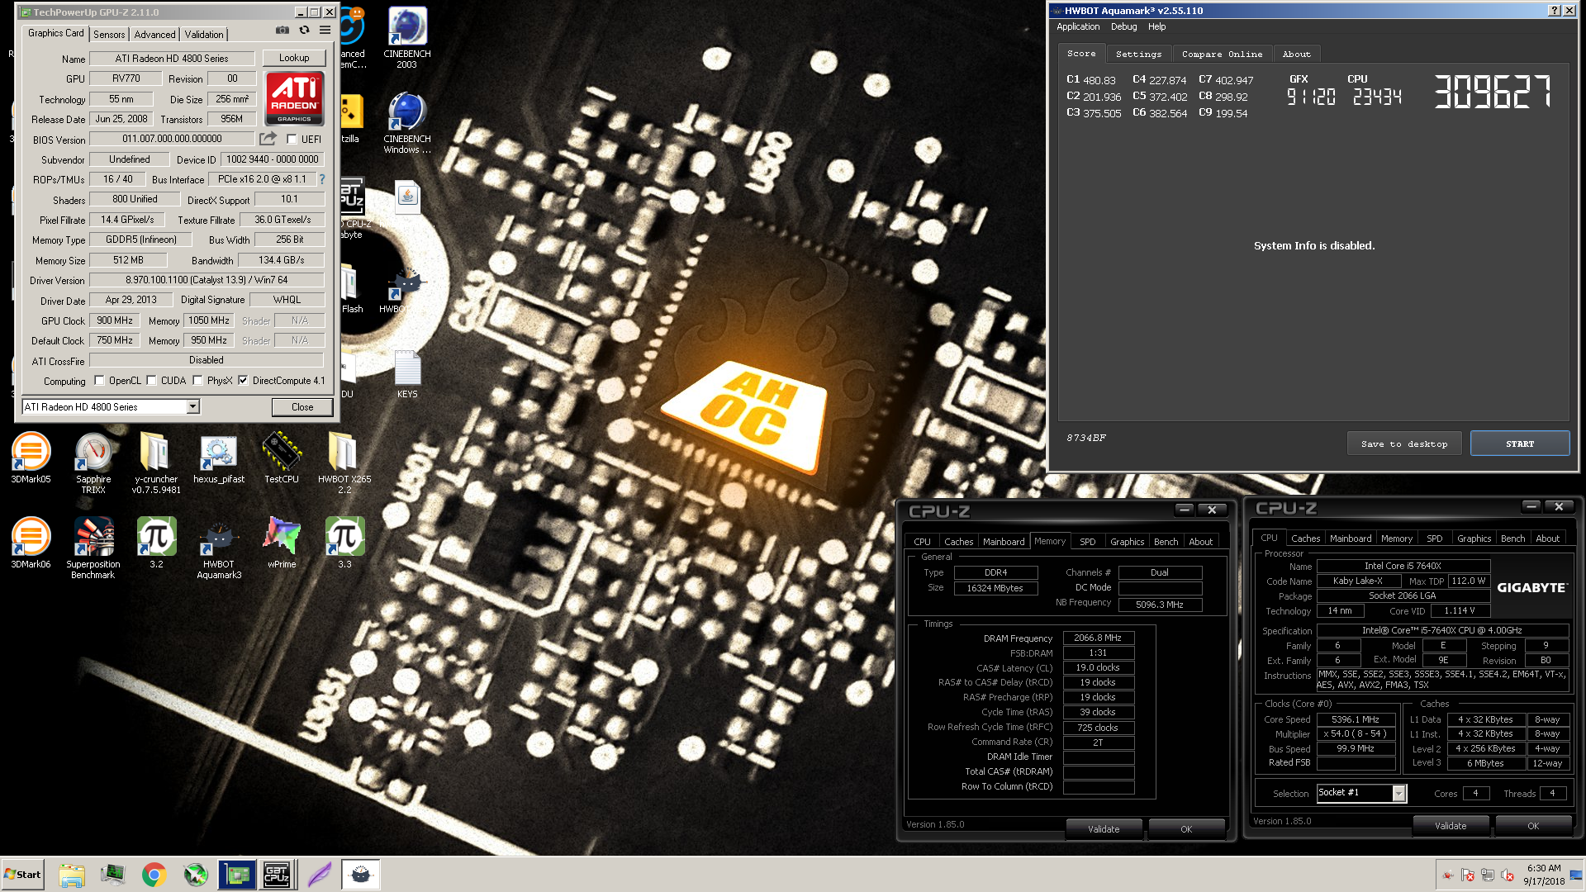Open the wPrime desktop icon
Image resolution: width=1586 pixels, height=892 pixels.
click(282, 543)
